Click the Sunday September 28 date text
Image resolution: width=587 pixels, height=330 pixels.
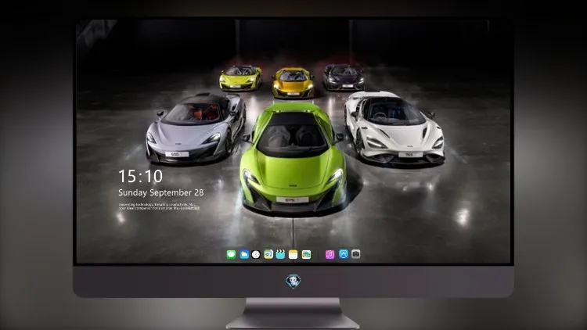click(x=161, y=192)
